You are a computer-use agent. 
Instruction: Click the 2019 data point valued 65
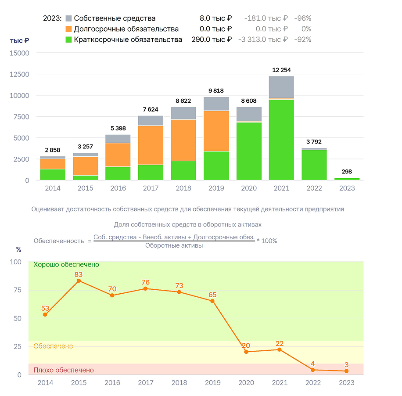[x=212, y=301]
